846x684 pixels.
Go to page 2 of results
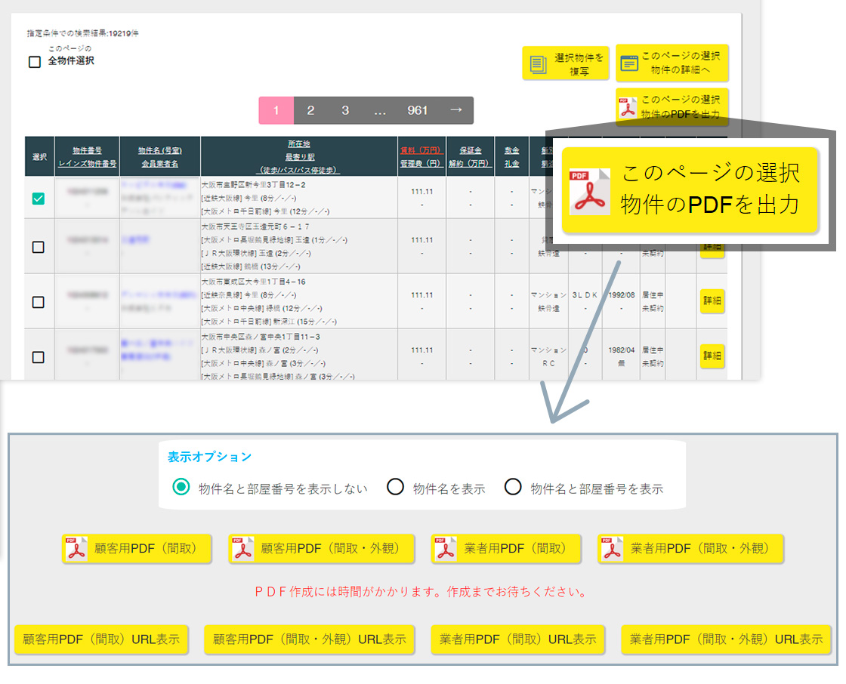coord(310,110)
